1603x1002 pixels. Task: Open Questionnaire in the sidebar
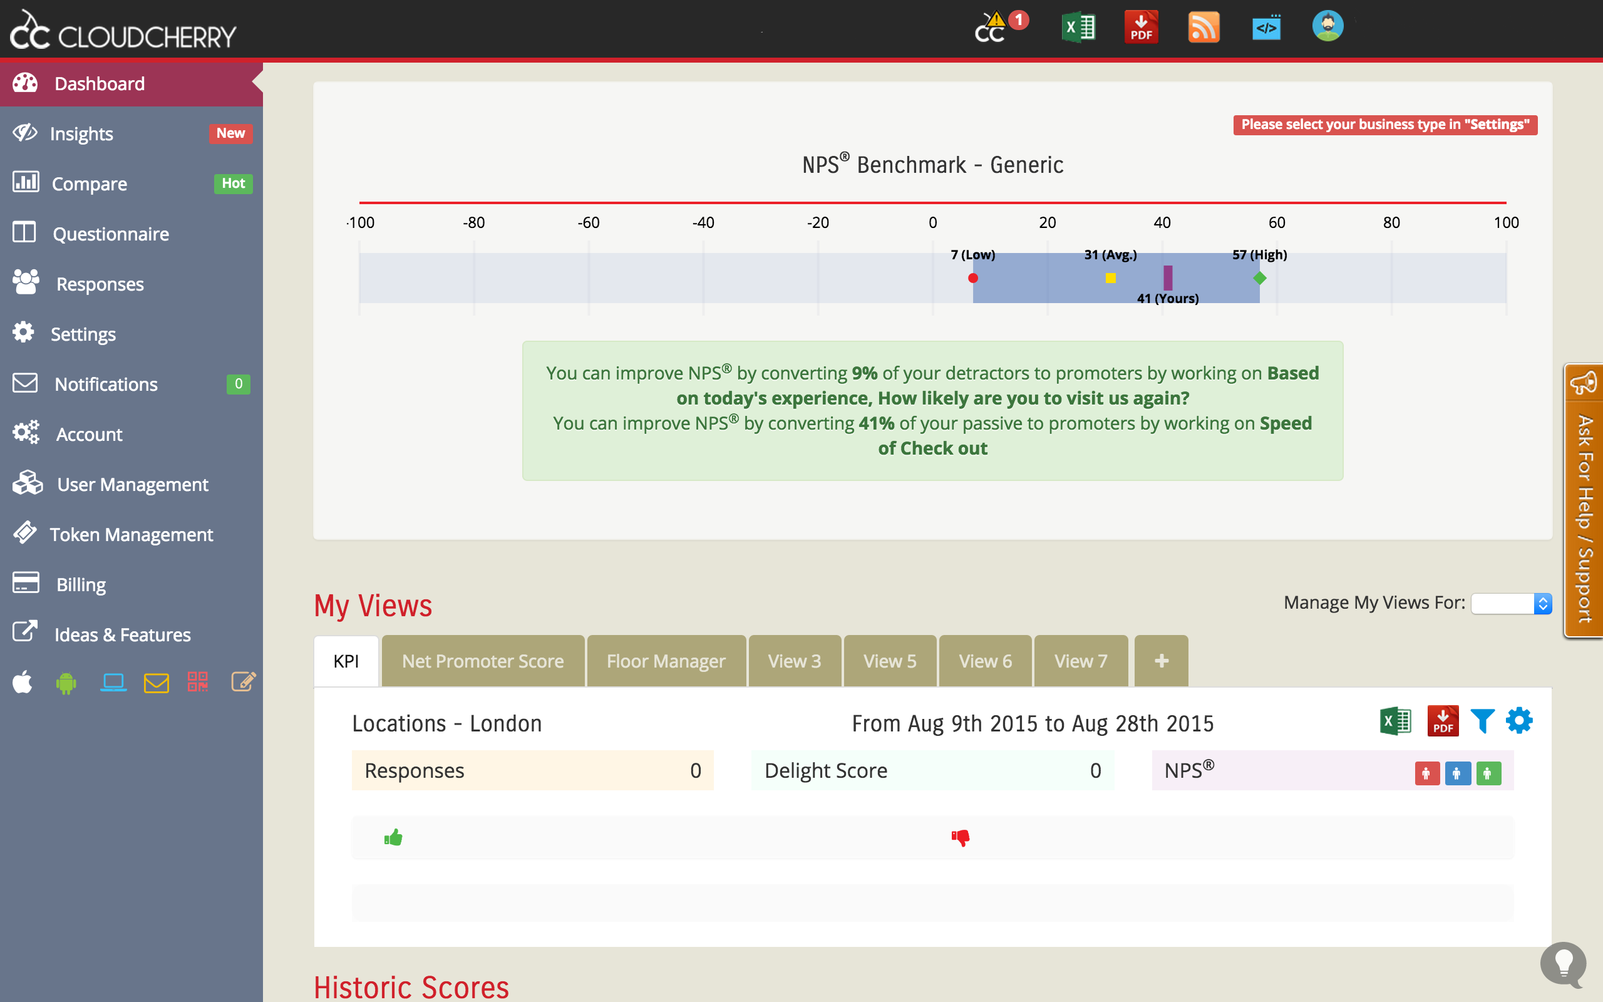(111, 234)
